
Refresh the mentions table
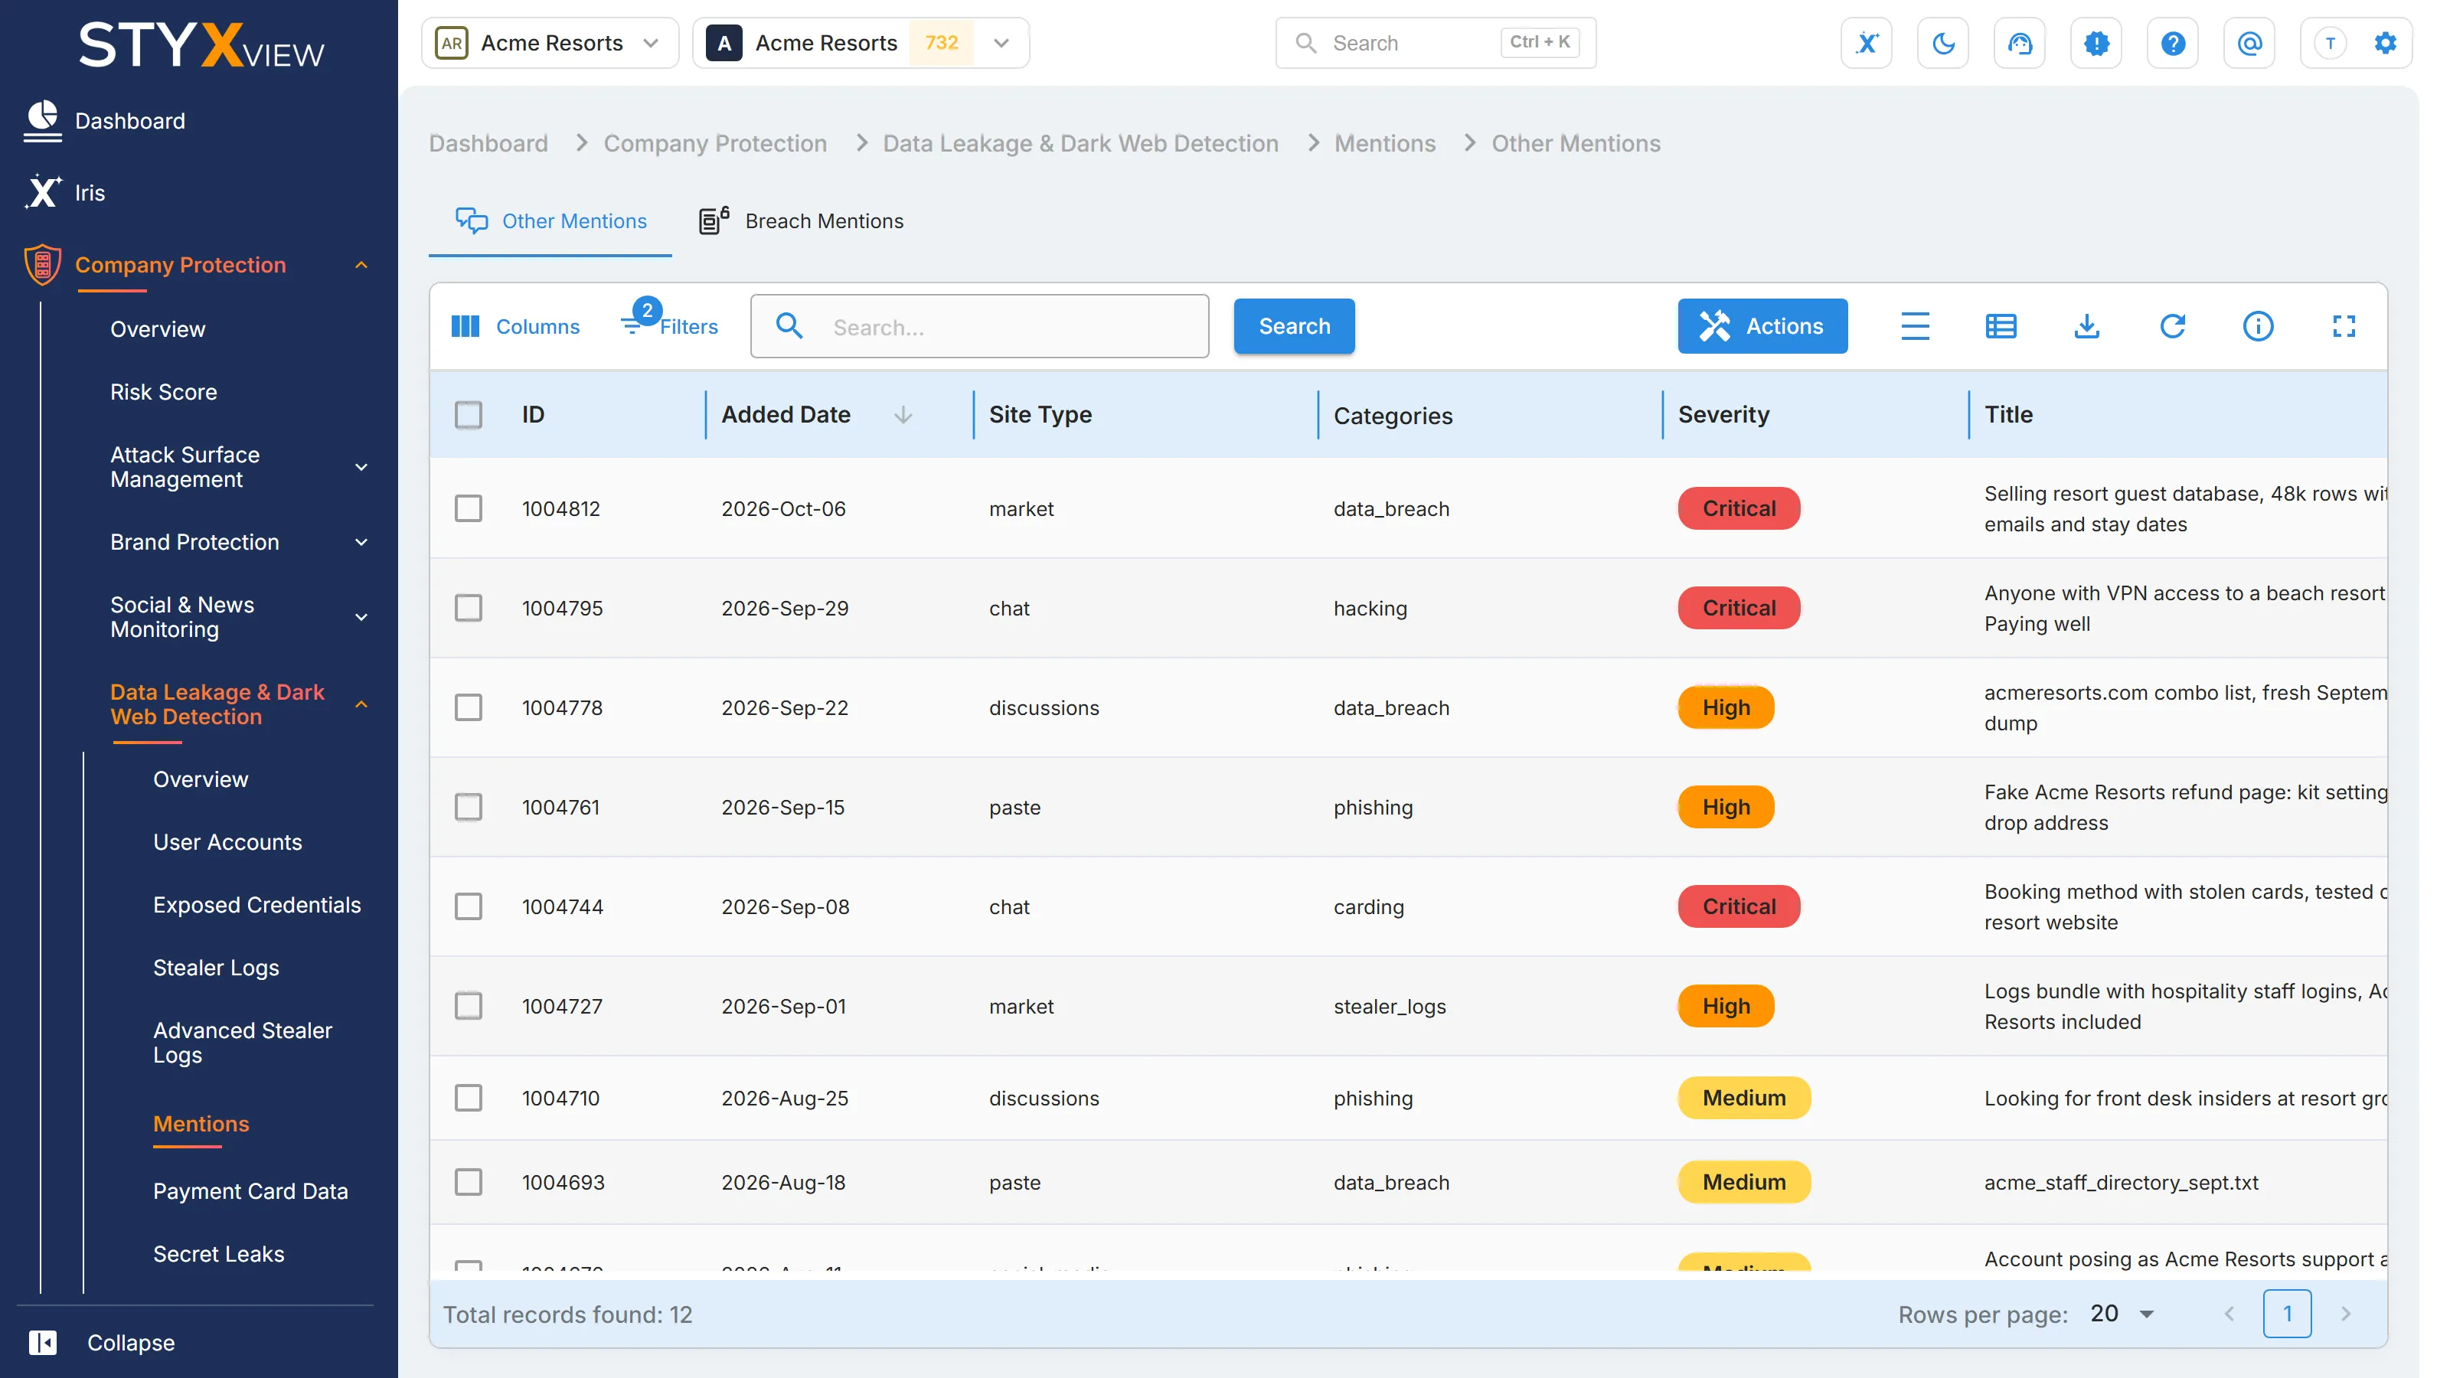2172,326
